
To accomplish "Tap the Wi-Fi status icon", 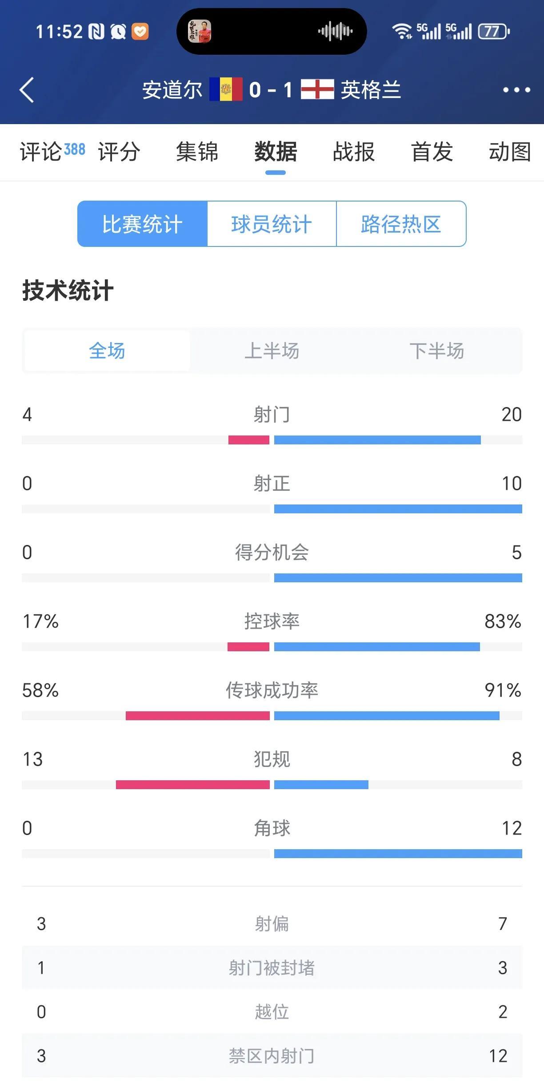I will 402,32.
